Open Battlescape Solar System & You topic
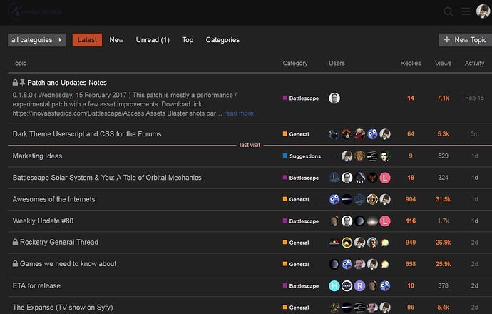This screenshot has width=492, height=314. pos(107,178)
